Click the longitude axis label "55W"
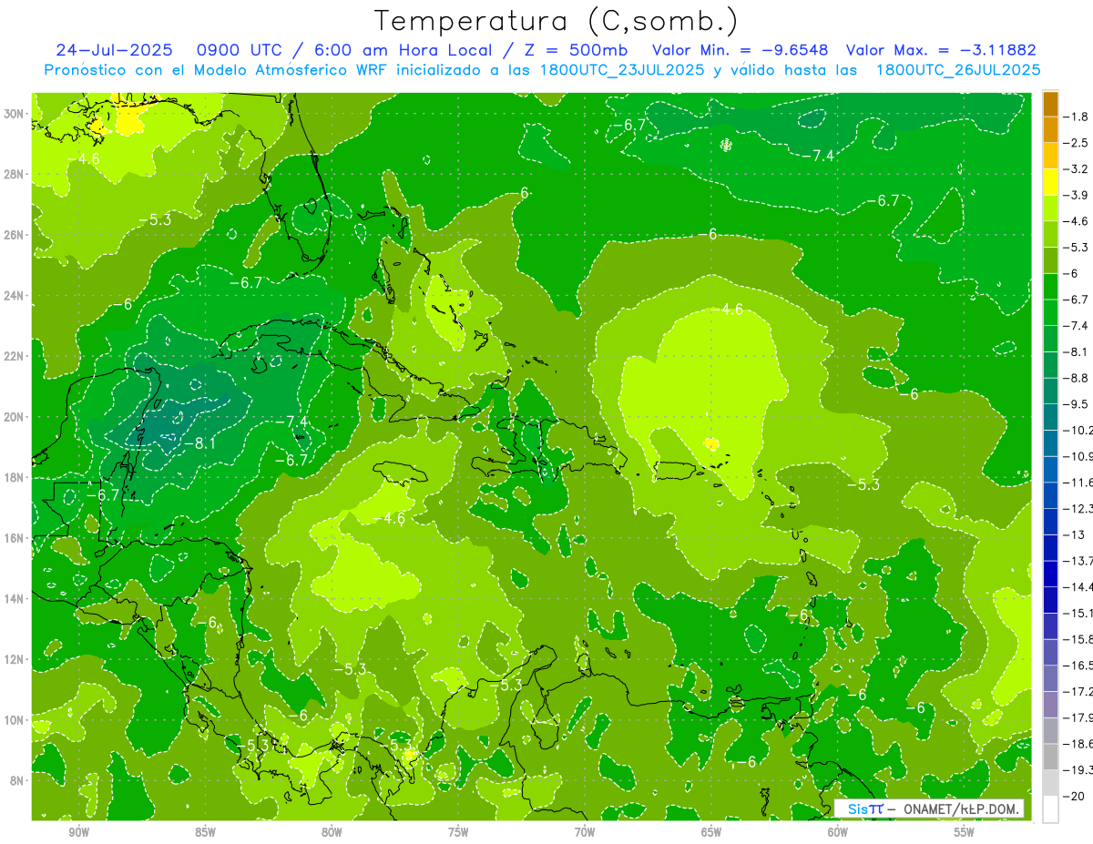This screenshot has height=844, width=1093. (x=965, y=832)
